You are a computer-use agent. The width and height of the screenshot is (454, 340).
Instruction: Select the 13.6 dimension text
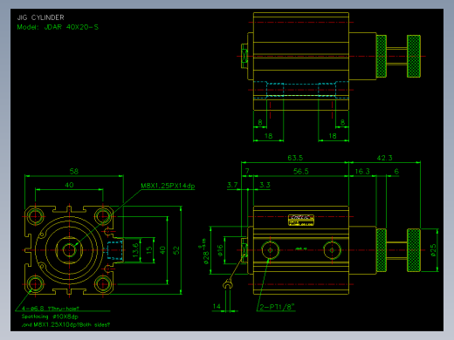[x=135, y=250]
